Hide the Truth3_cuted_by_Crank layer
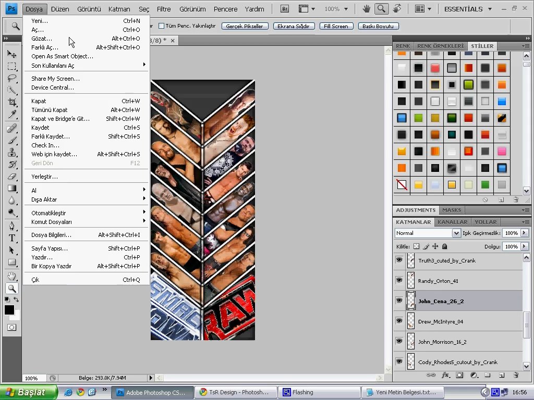Image resolution: width=534 pixels, height=400 pixels. tap(399, 260)
